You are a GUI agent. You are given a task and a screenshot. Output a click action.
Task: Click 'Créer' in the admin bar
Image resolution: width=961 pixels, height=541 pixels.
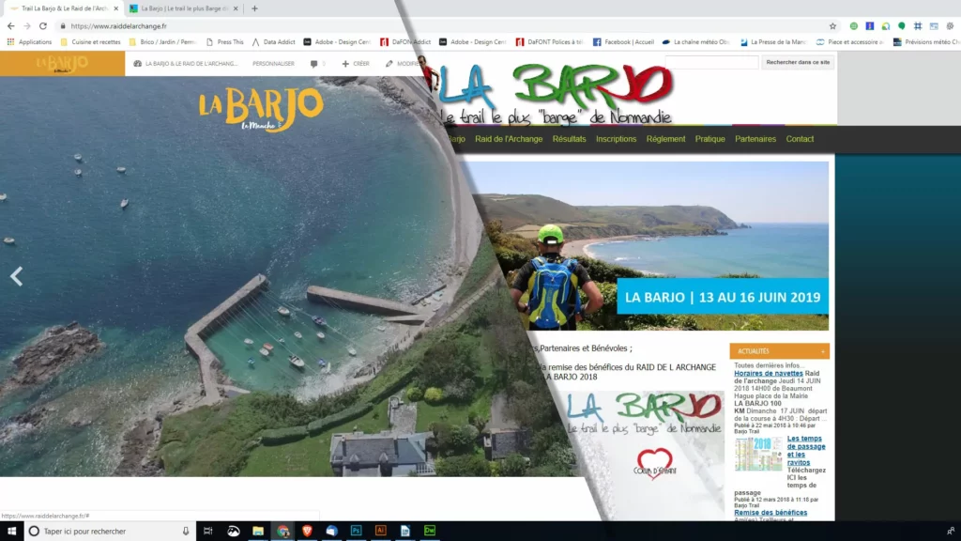[356, 64]
